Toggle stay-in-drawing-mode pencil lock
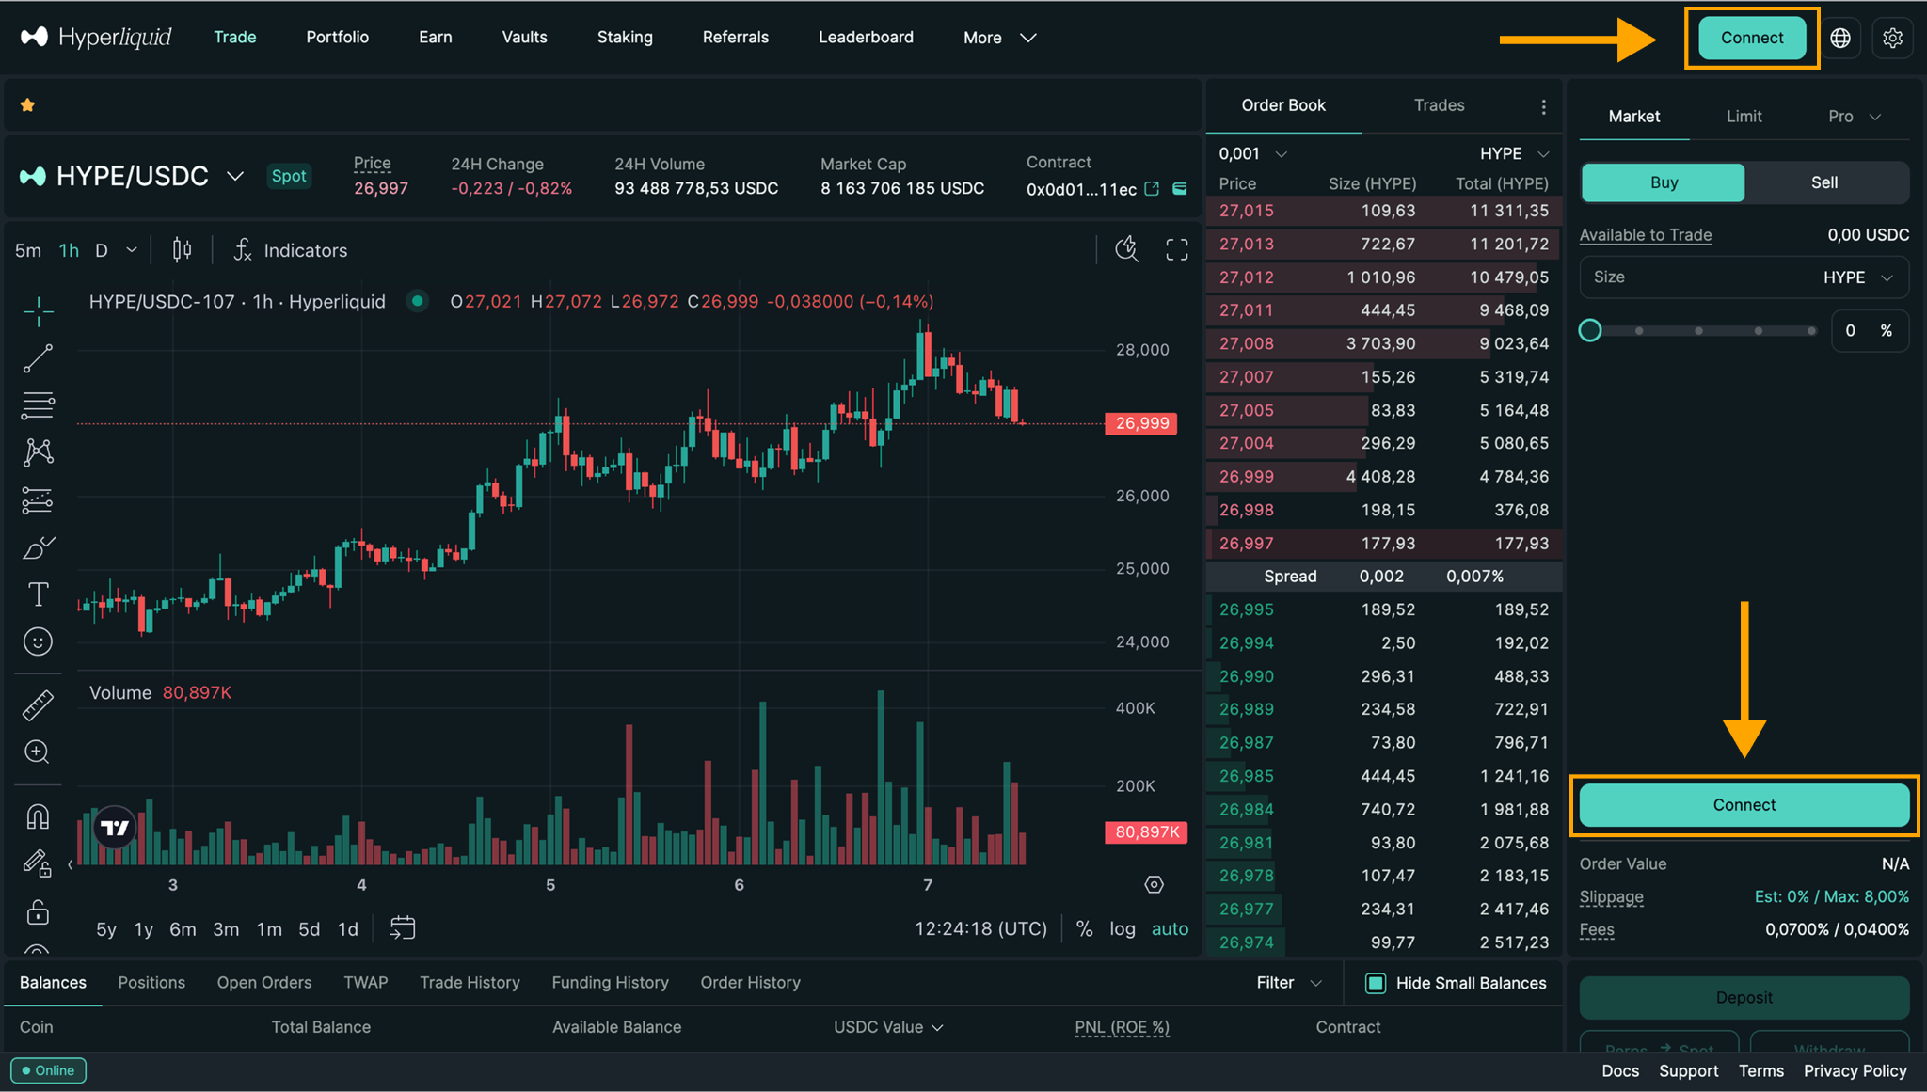Viewport: 1927px width, 1092px height. [x=38, y=863]
